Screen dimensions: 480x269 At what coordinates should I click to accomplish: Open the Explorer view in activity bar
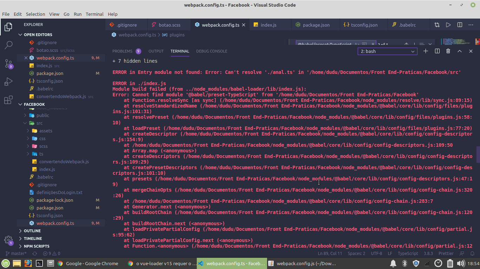click(x=8, y=27)
